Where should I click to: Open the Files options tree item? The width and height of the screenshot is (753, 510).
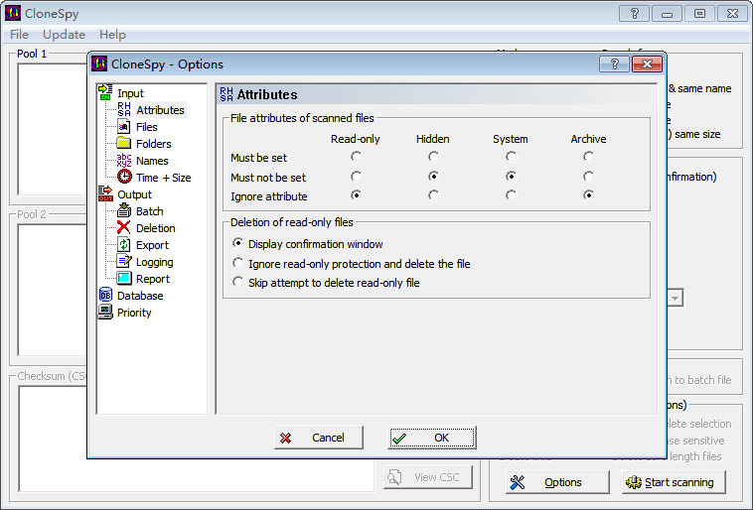point(146,127)
